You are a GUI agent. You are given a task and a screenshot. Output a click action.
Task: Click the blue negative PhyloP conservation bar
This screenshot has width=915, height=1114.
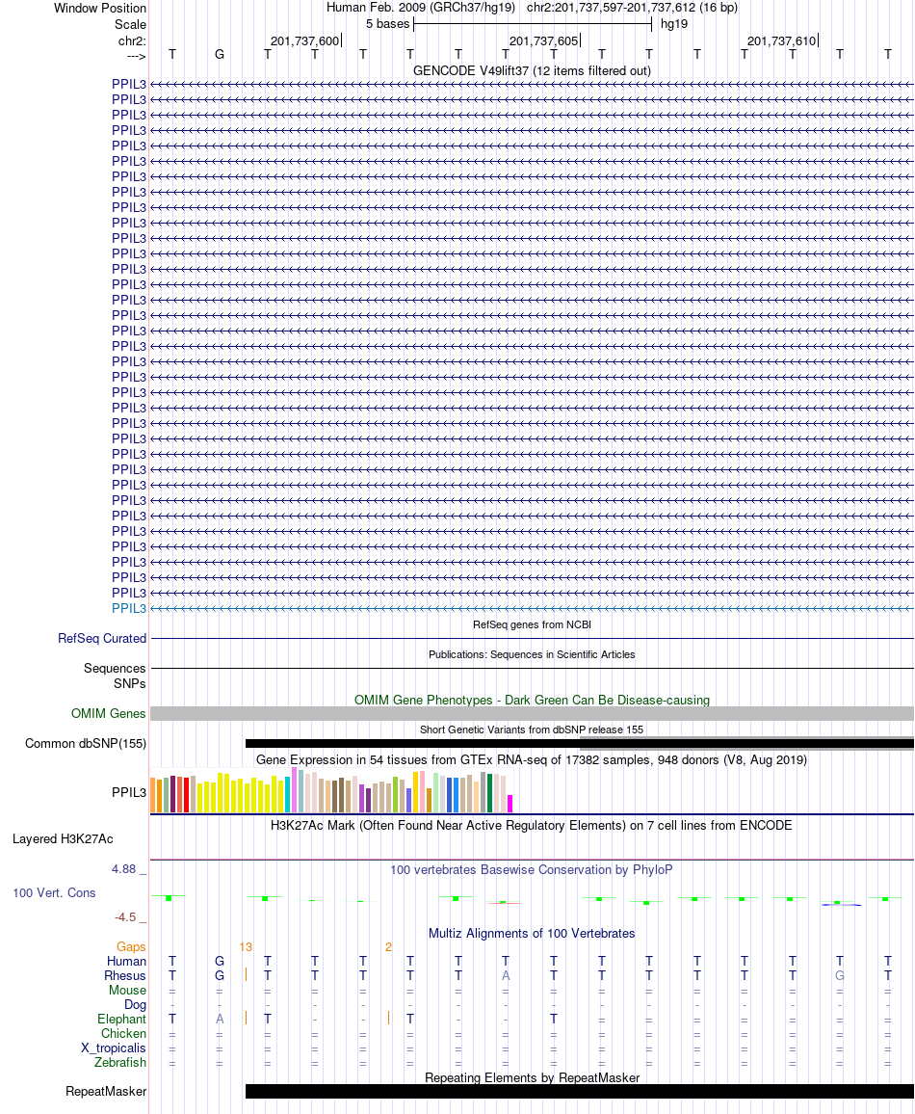click(841, 905)
